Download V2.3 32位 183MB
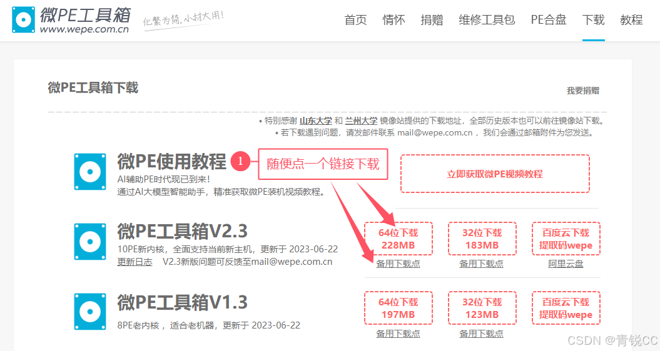This screenshot has height=351, width=660. 482,239
